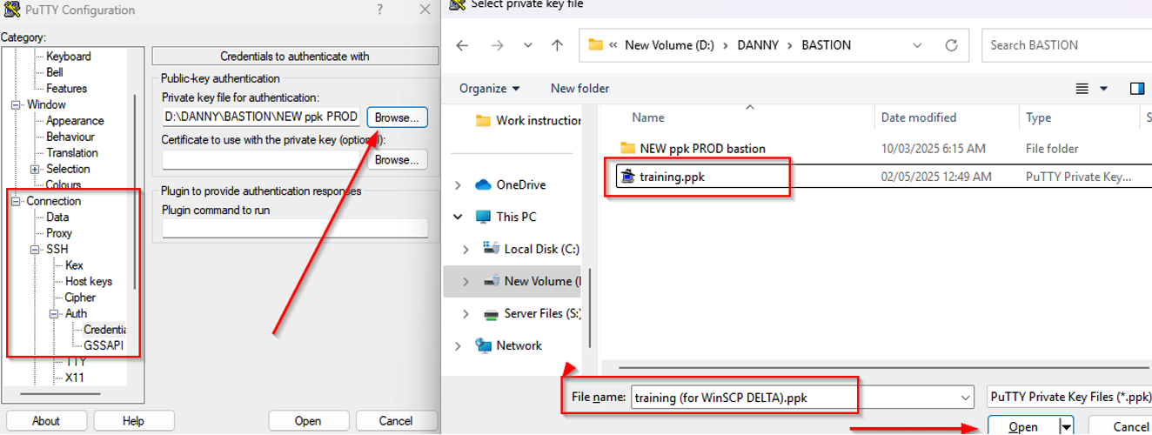Go up one folder level

click(x=558, y=45)
